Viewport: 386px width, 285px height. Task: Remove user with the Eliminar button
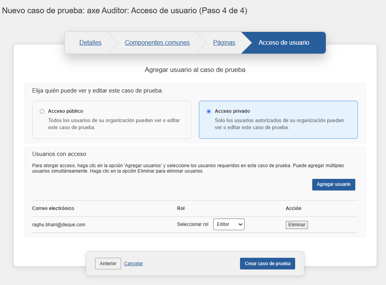(297, 225)
